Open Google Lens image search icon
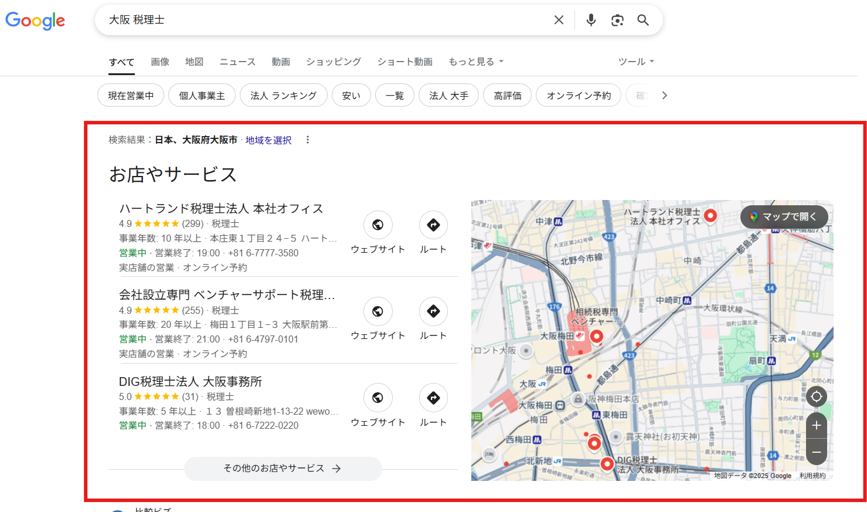The image size is (867, 512). [x=617, y=20]
